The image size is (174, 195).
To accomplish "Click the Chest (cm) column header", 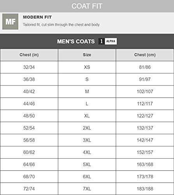I will click(x=145, y=55).
